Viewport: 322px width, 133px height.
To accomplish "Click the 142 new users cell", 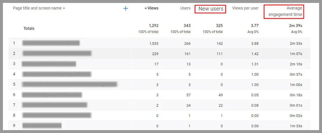I will click(220, 43).
